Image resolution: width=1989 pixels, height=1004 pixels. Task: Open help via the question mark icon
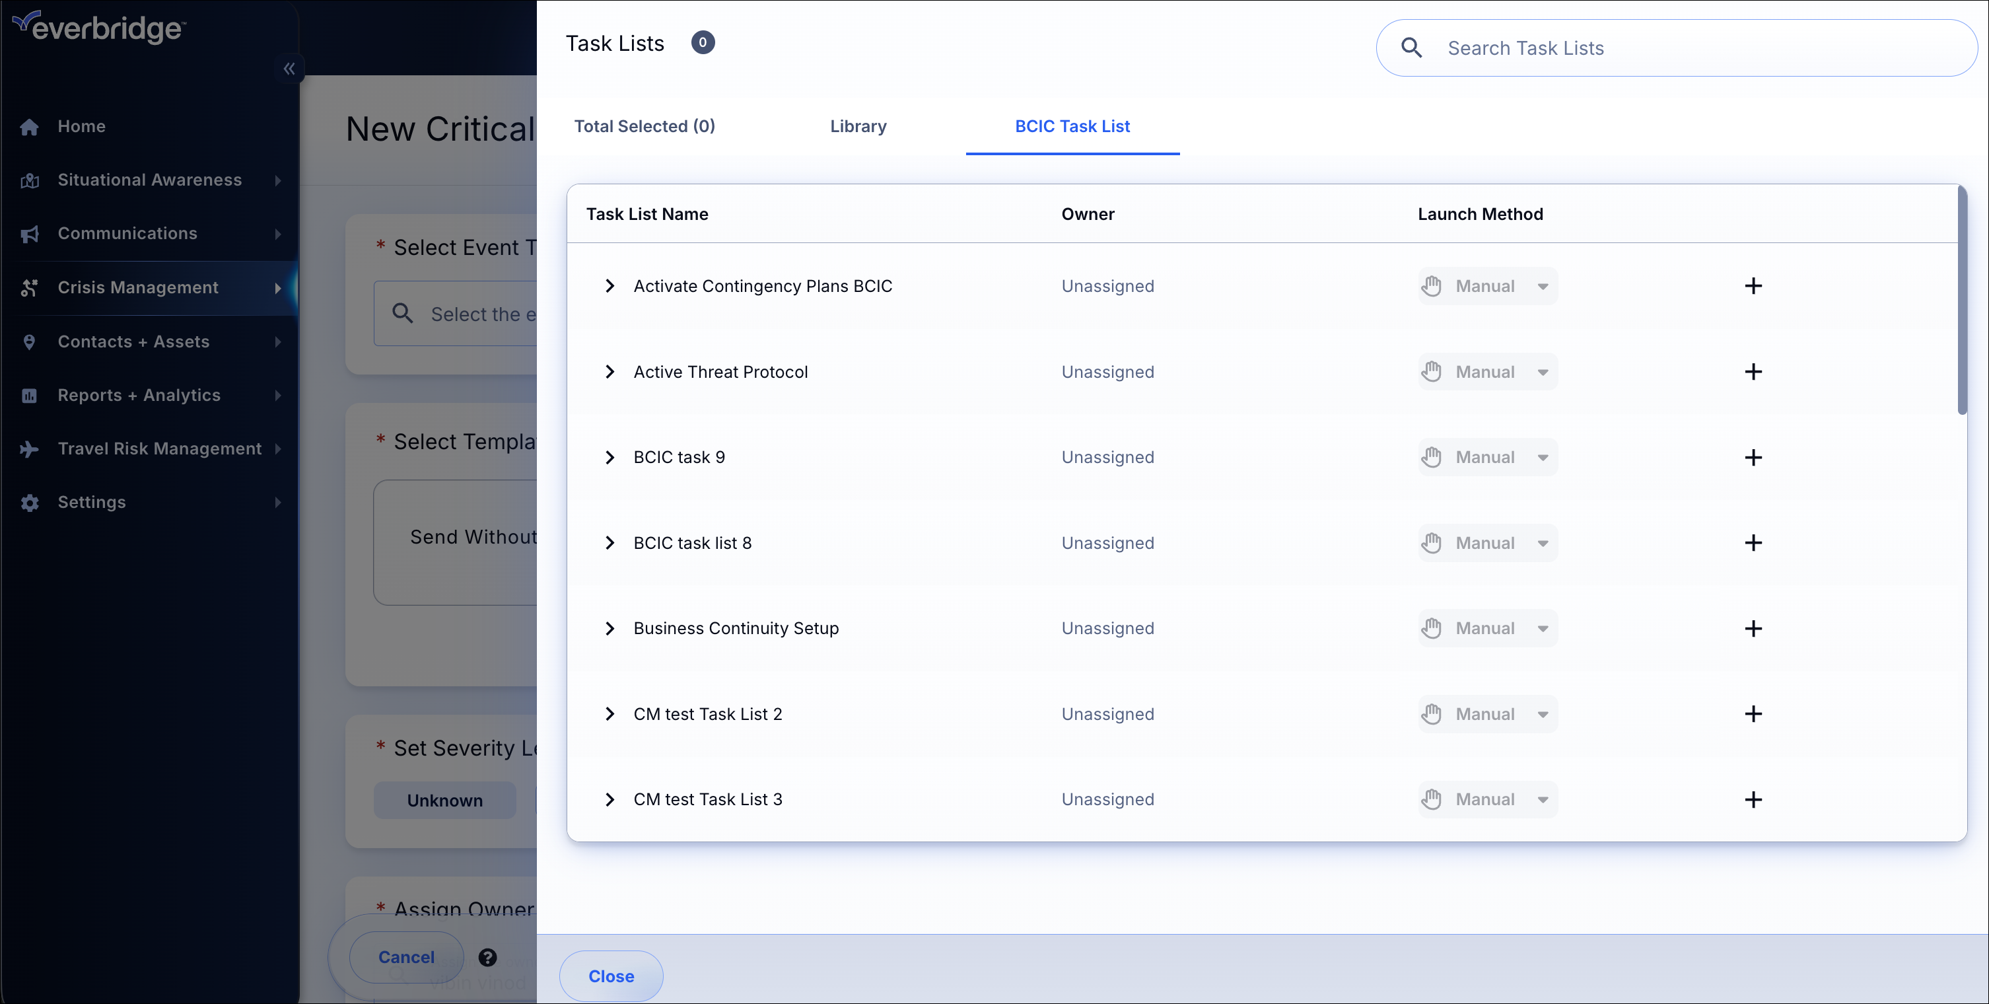pos(487,957)
